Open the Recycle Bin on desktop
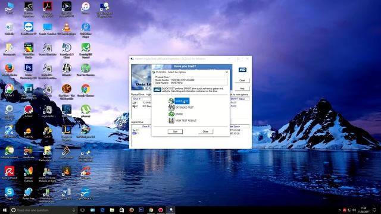The image size is (381, 214). (x=10, y=29)
